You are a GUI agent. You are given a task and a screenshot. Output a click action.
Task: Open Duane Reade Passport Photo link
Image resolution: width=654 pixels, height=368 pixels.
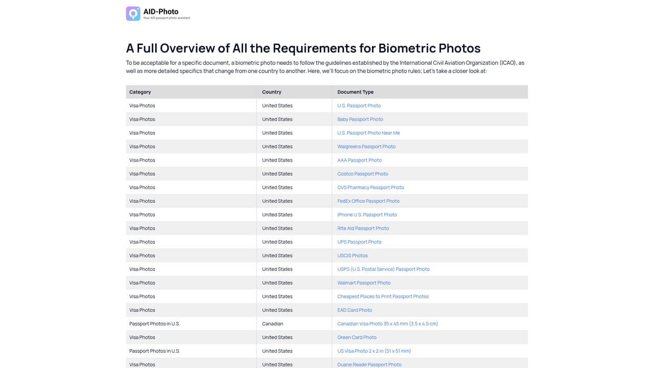click(x=369, y=364)
